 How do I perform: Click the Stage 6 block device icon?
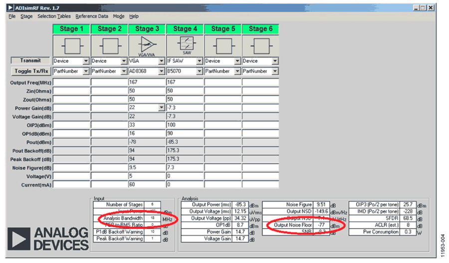(x=260, y=46)
